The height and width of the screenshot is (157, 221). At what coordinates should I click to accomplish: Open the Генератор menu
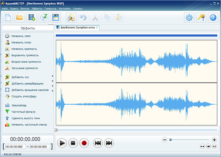[50, 8]
